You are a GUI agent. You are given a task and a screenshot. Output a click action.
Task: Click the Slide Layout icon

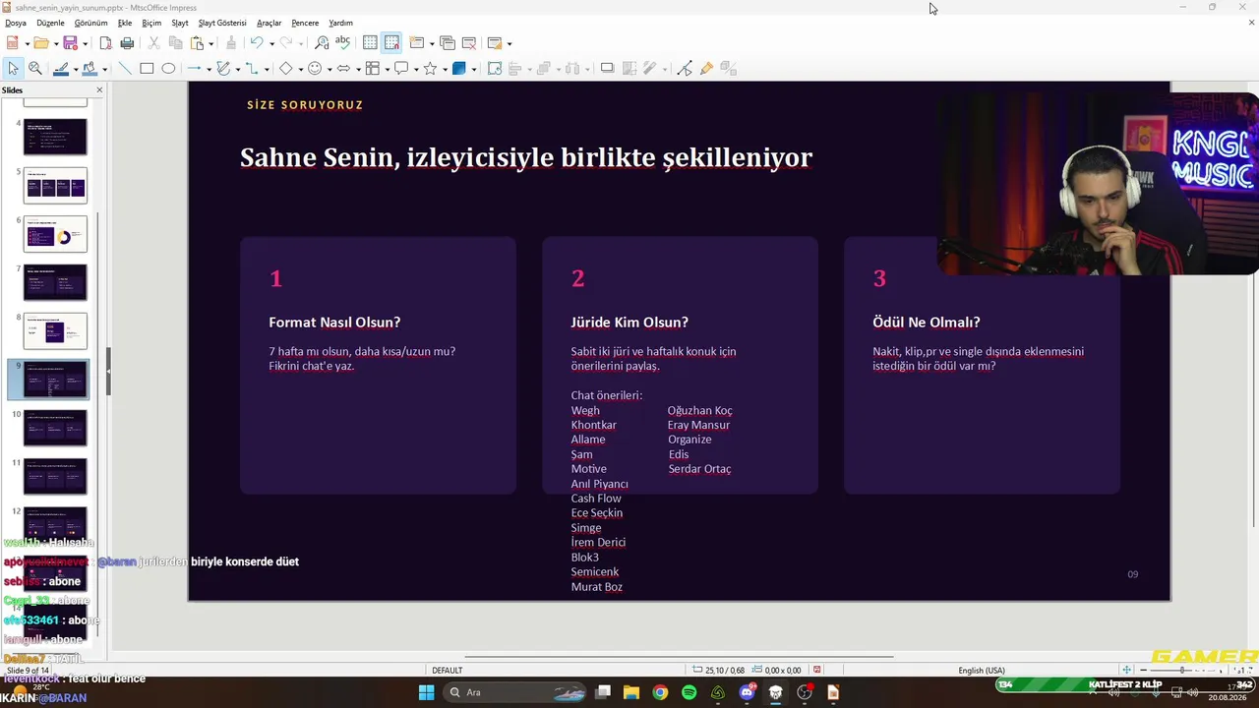[495, 43]
